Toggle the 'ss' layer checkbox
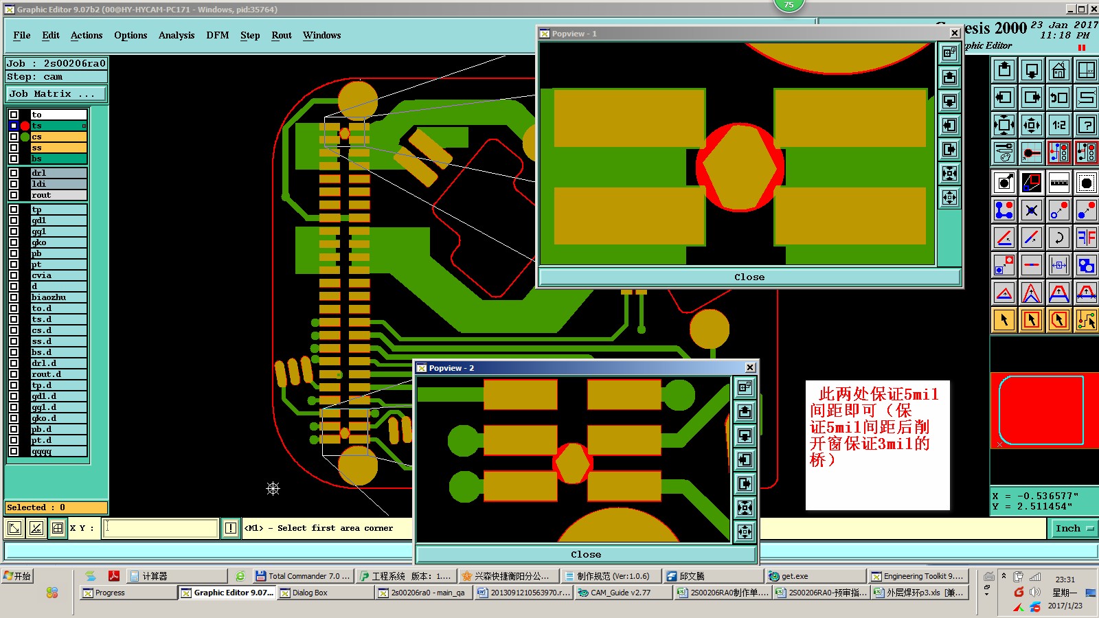 pos(14,148)
